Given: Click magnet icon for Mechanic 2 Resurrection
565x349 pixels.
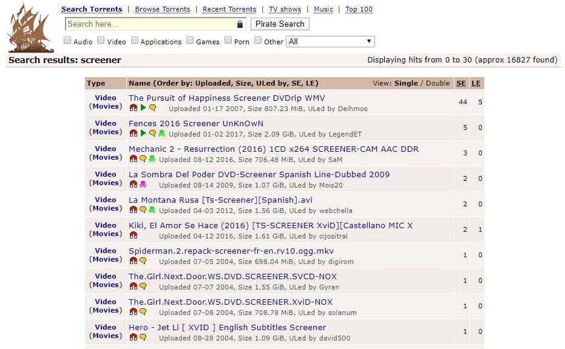Looking at the screenshot, I should (x=134, y=158).
